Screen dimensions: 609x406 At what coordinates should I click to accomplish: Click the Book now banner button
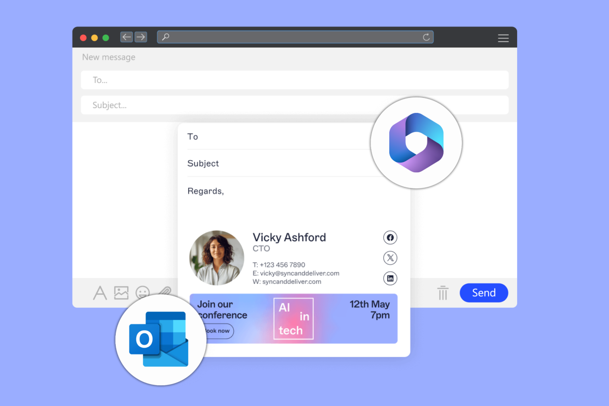[x=217, y=331]
